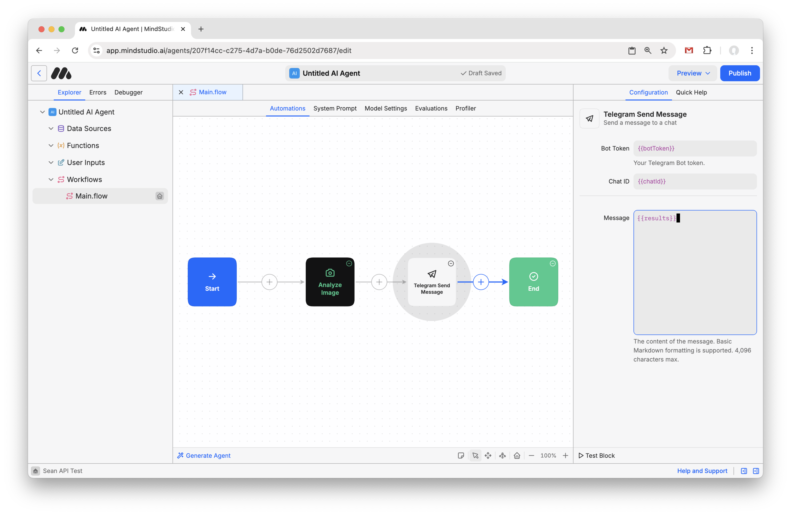
Task: Click the Publish button
Action: point(739,73)
